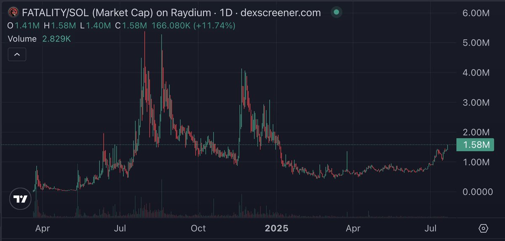Click the Apr label after 2025
Image resolution: width=505 pixels, height=241 pixels.
point(353,229)
